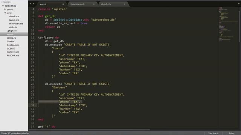Open showusers.erb in the sidebar
The height and width of the screenshot is (135, 241).
pos(16,24)
